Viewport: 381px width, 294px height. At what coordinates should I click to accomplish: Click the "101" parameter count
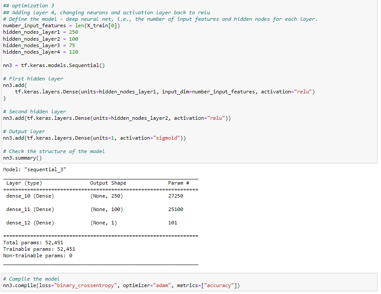pos(172,223)
